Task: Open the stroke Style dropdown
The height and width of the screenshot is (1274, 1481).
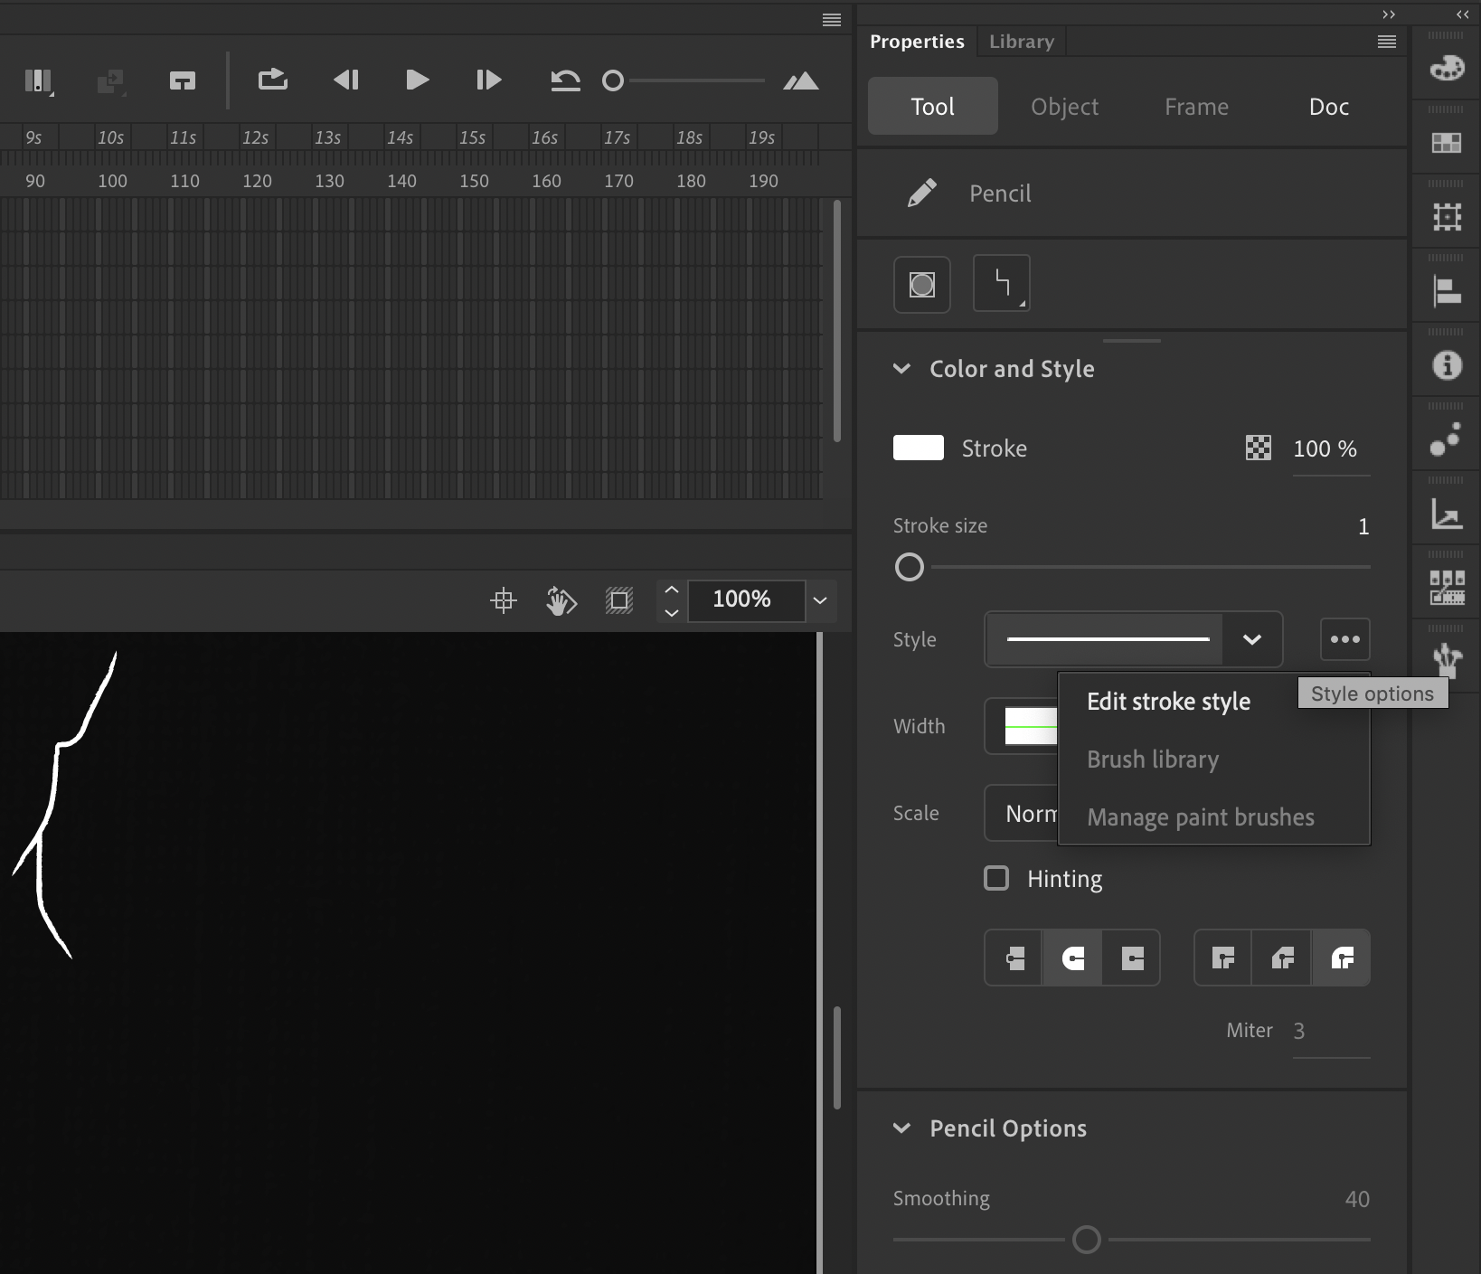Action: pyautogui.click(x=1252, y=639)
